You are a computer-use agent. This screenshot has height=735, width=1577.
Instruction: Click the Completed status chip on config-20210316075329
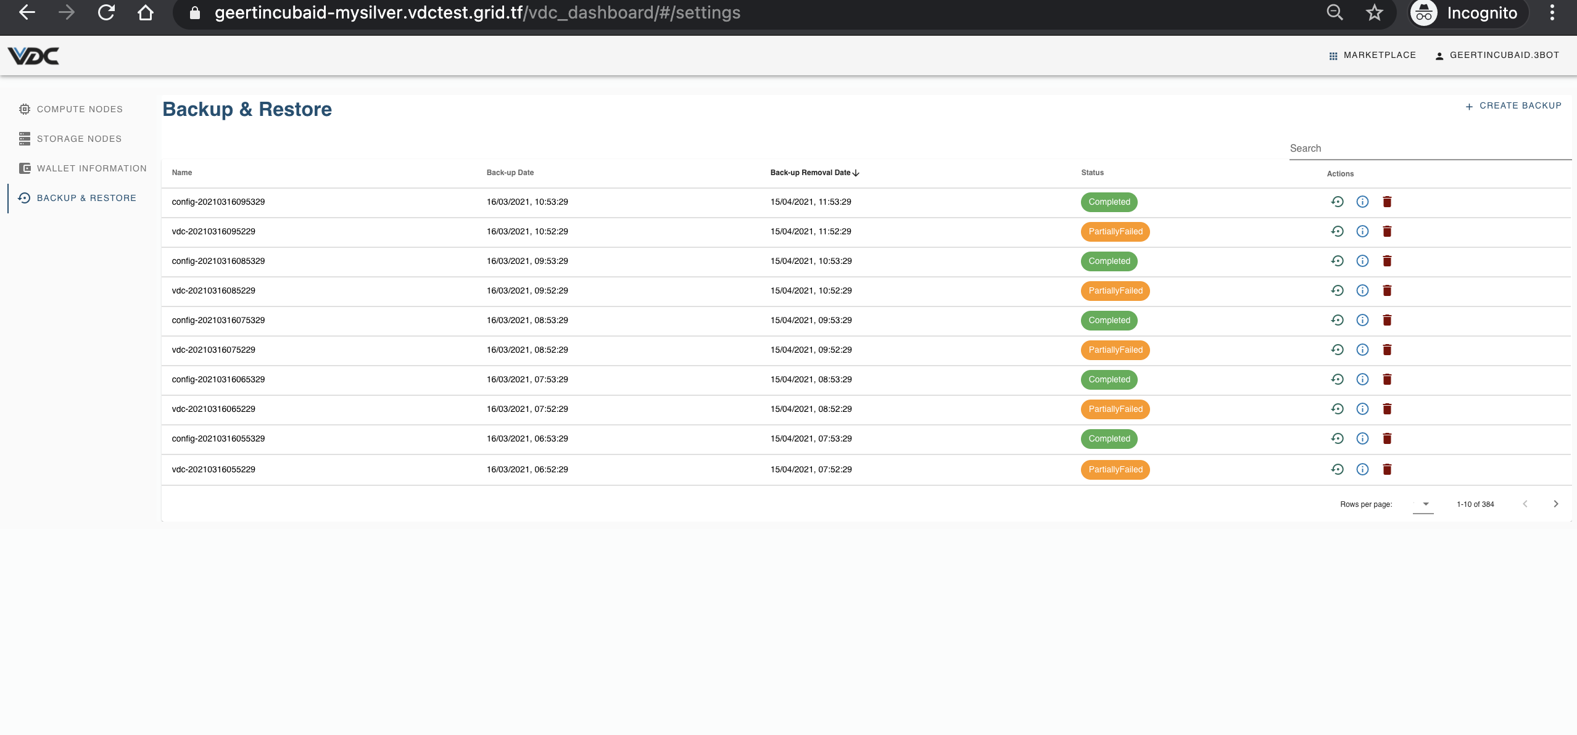[x=1109, y=320]
